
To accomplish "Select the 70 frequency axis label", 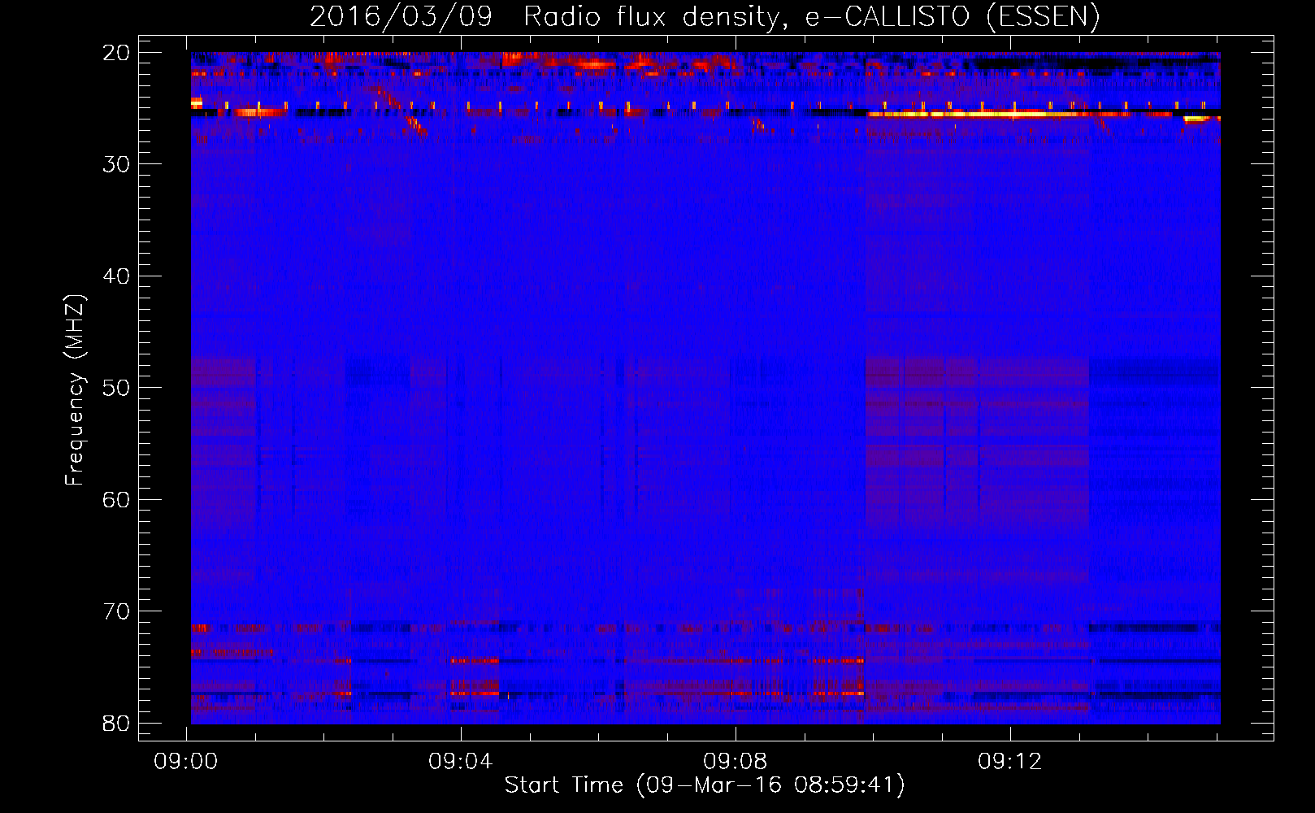I will (x=116, y=611).
